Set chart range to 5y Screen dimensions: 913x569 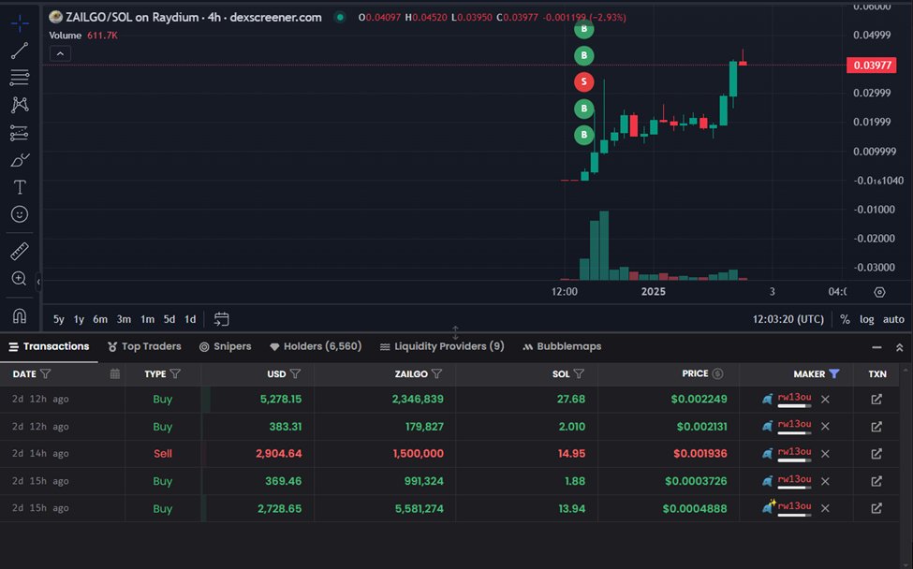59,319
